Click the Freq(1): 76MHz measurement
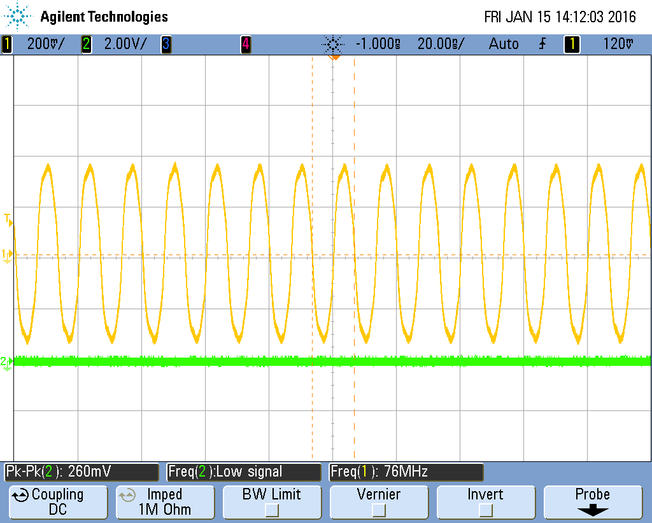Screen dimensions: 652x523 [x=406, y=472]
